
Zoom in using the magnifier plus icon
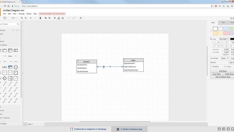click(22, 18)
